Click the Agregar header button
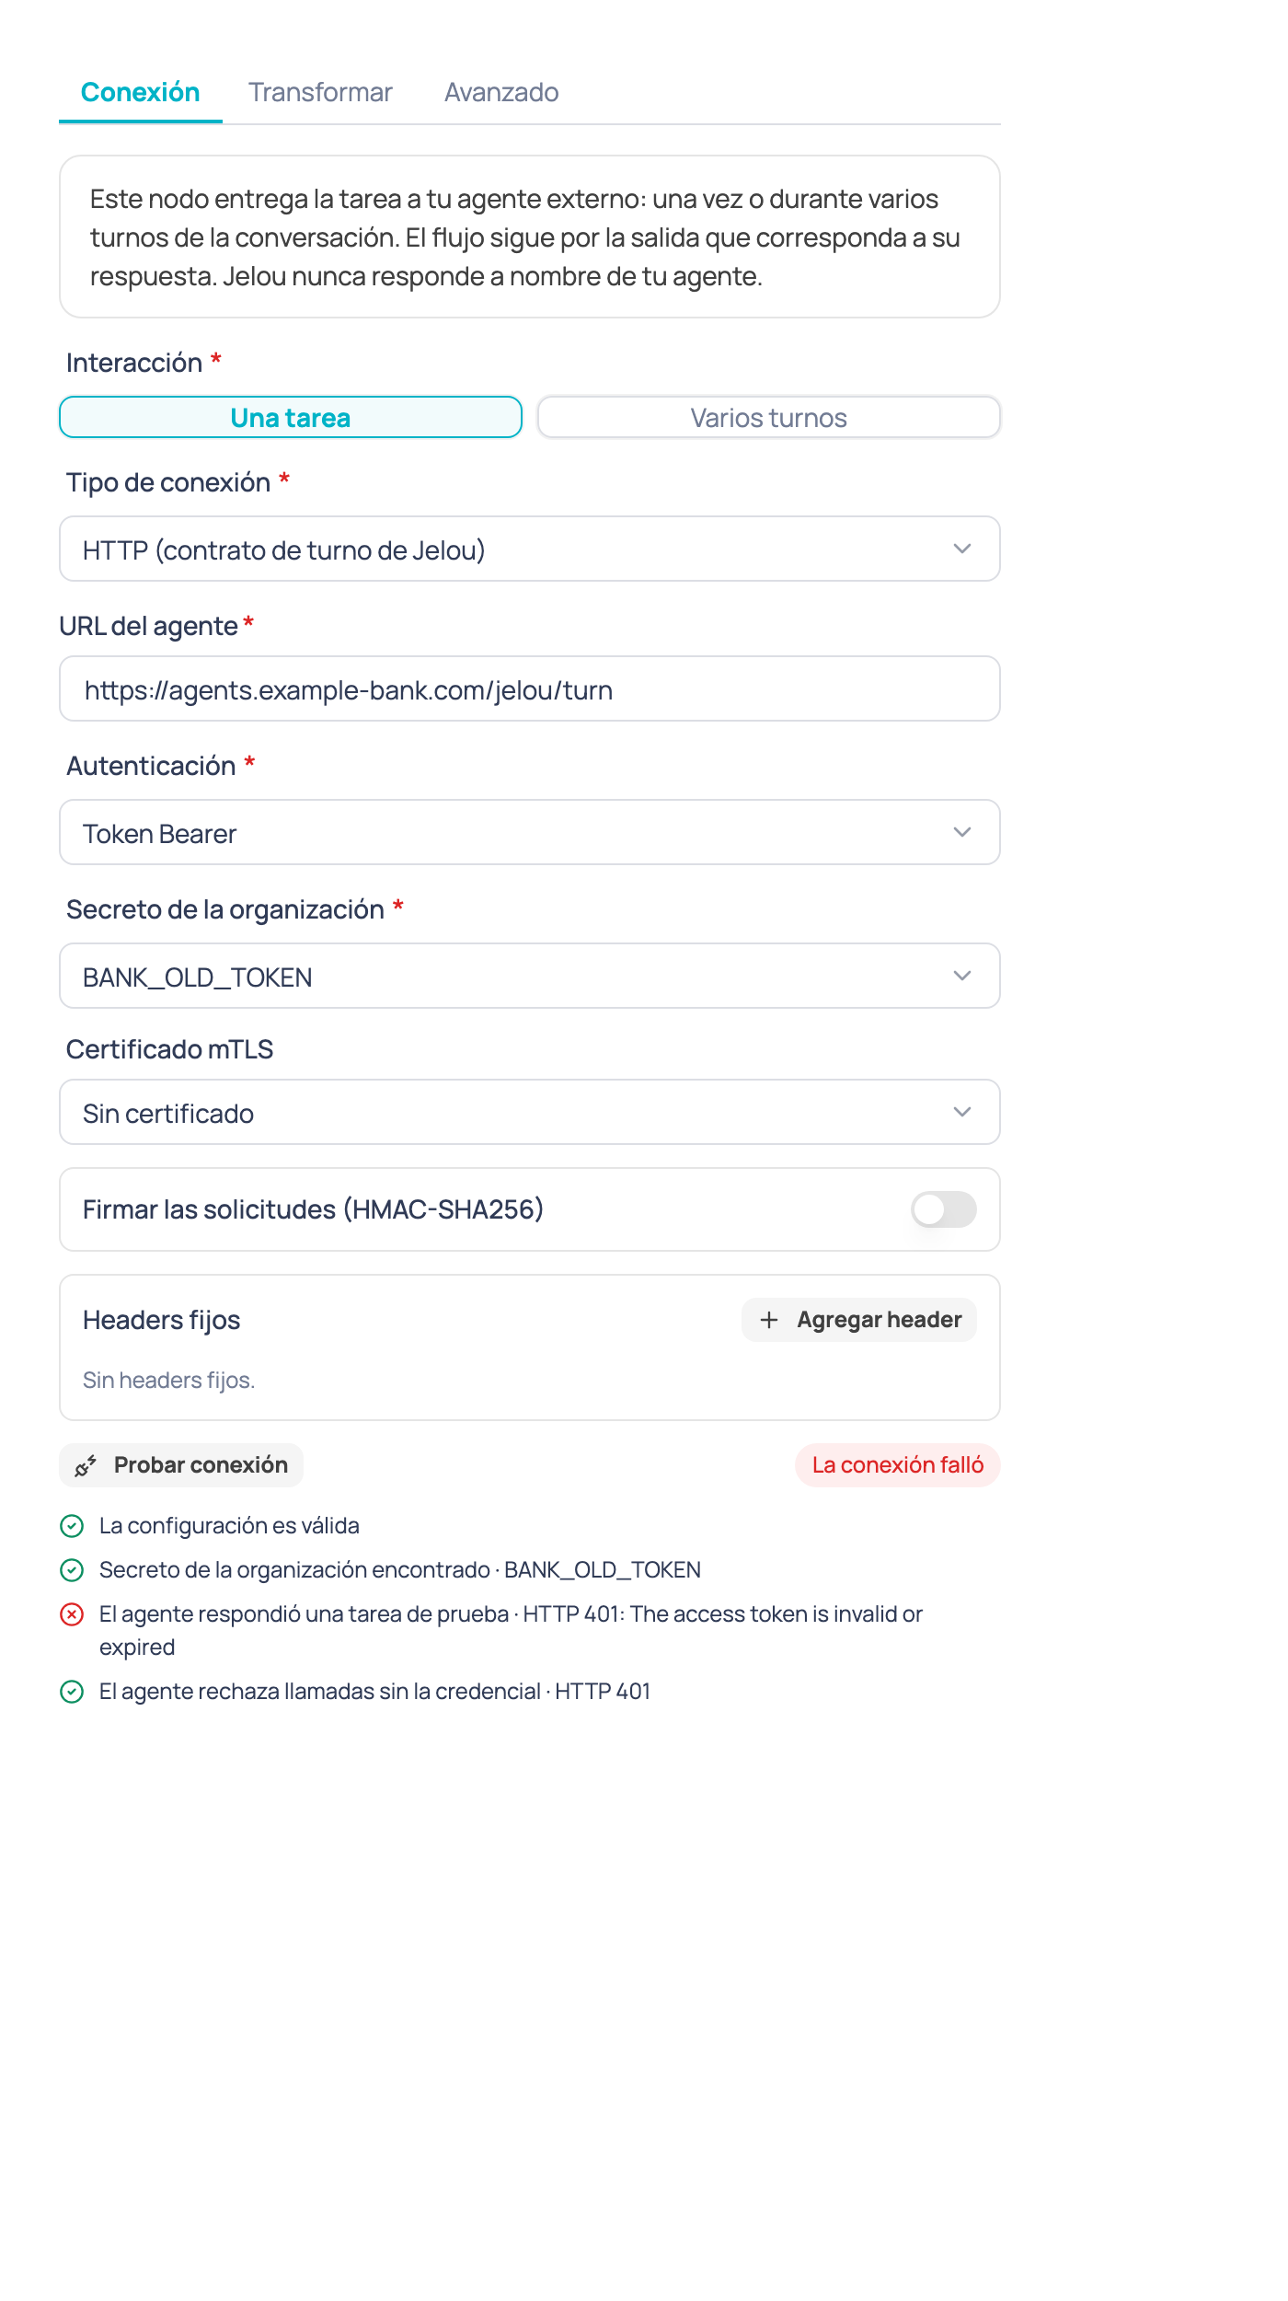This screenshot has height=2301, width=1288. click(x=859, y=1320)
